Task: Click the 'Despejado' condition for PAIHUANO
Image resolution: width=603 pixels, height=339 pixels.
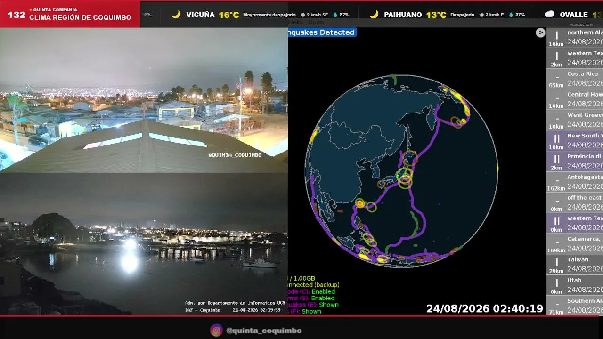Action: 462,15
